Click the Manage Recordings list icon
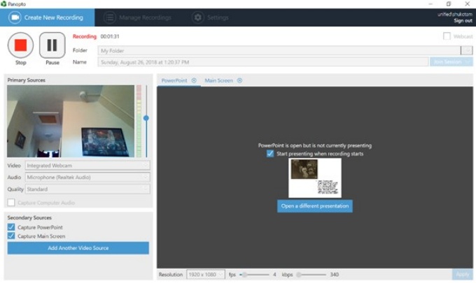 point(110,17)
